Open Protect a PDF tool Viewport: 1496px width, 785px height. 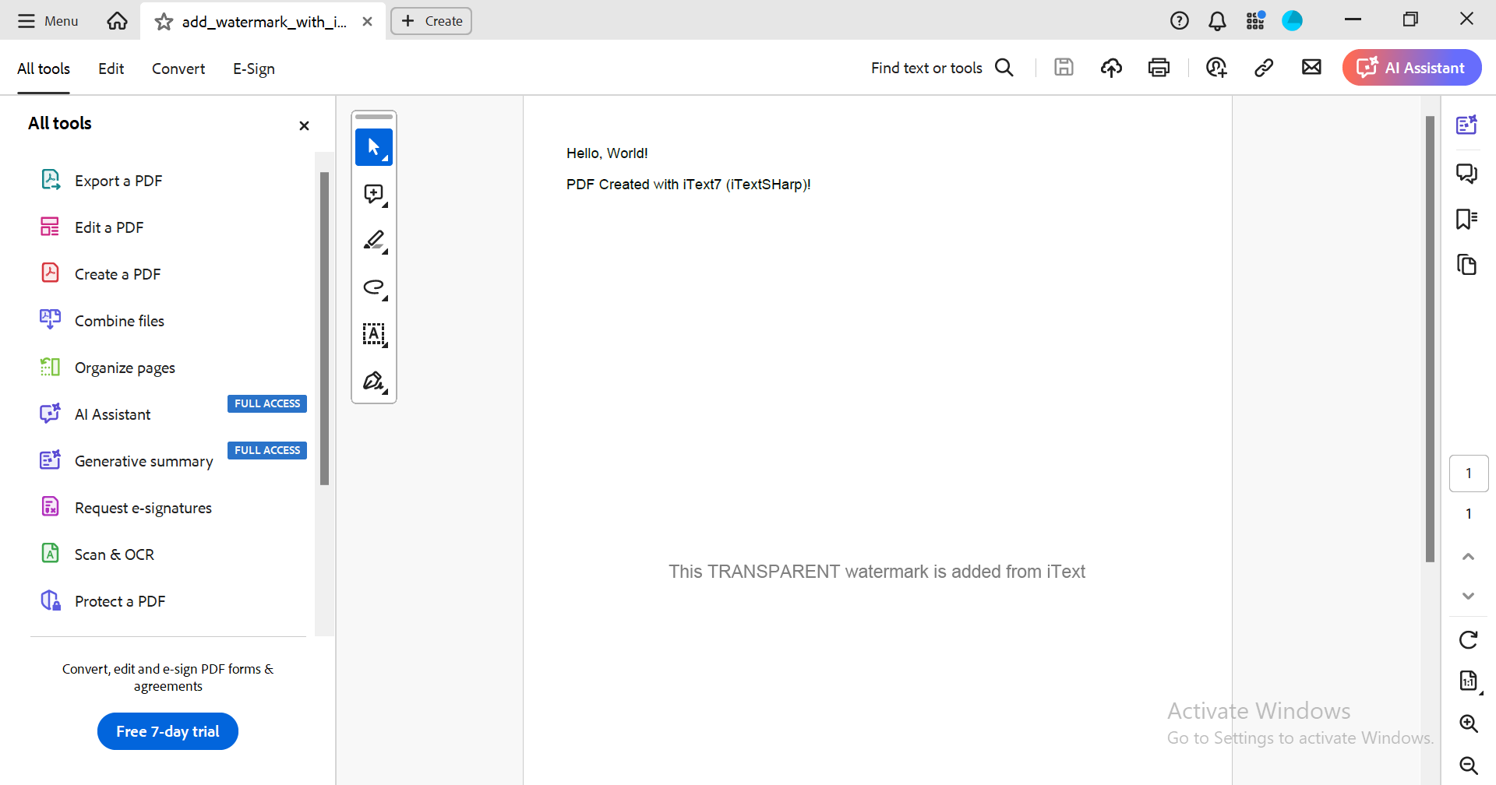coord(102,600)
